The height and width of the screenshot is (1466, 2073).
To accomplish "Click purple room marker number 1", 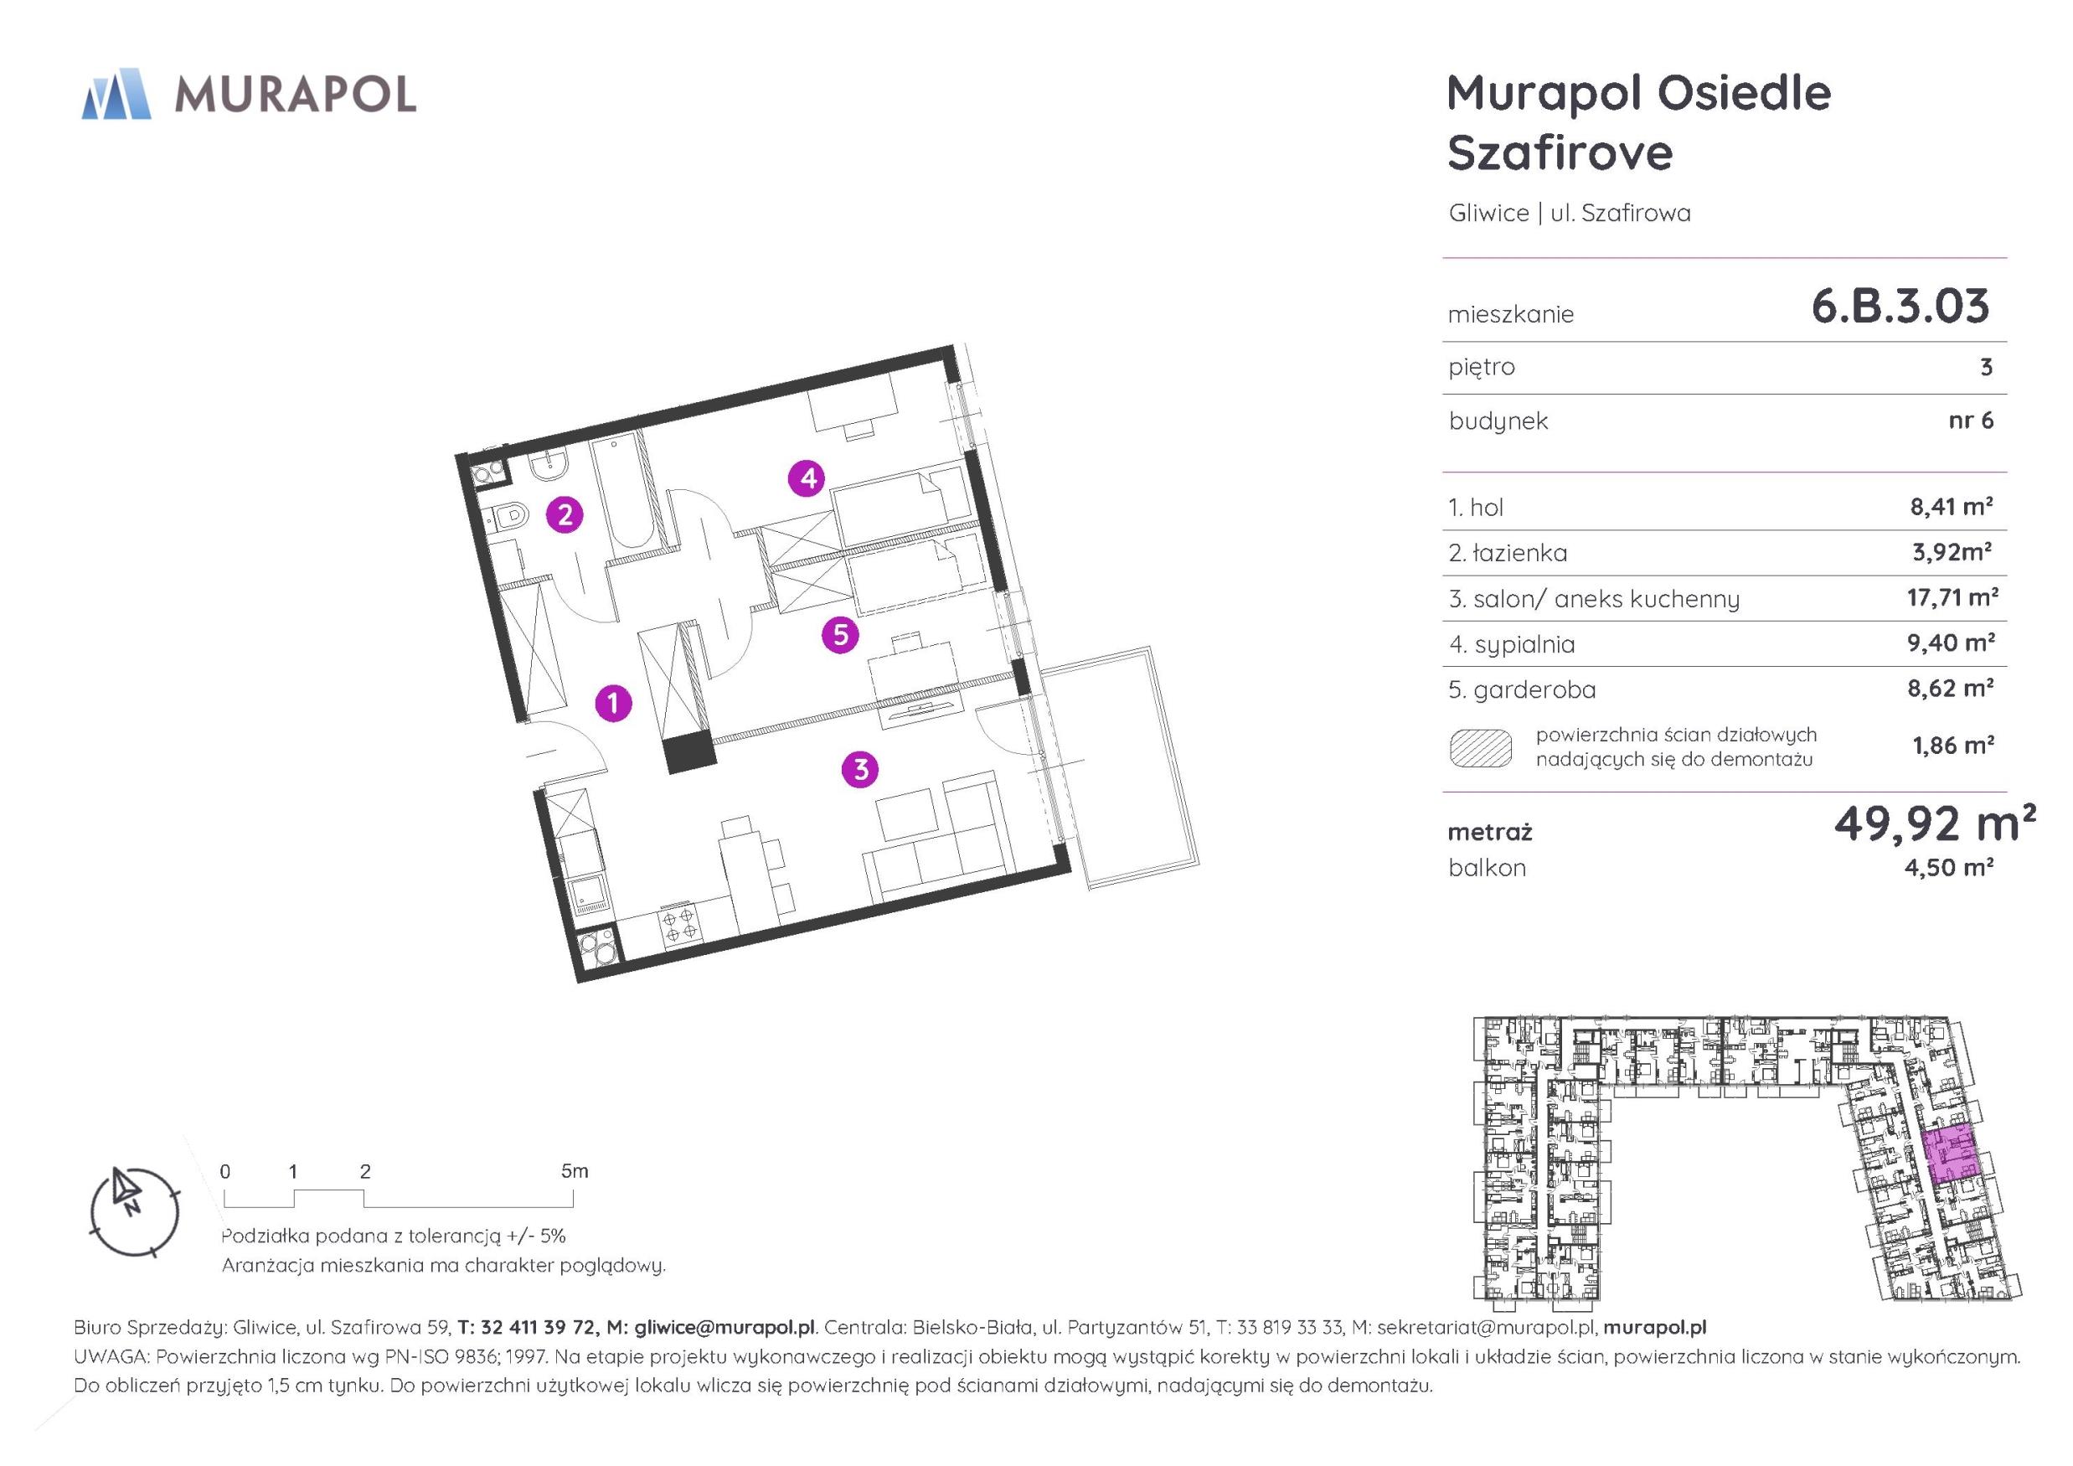I will [x=613, y=702].
